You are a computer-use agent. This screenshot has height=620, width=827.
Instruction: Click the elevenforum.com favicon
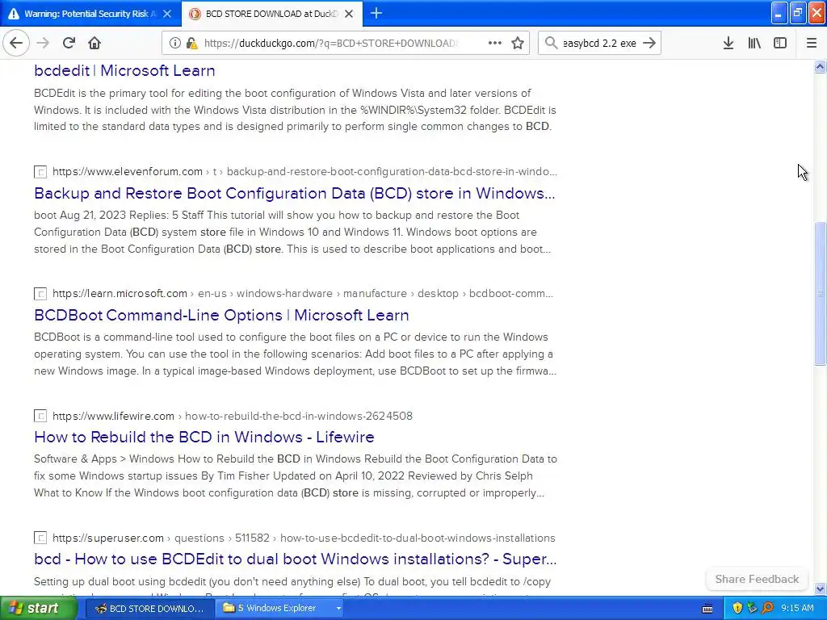coord(40,172)
